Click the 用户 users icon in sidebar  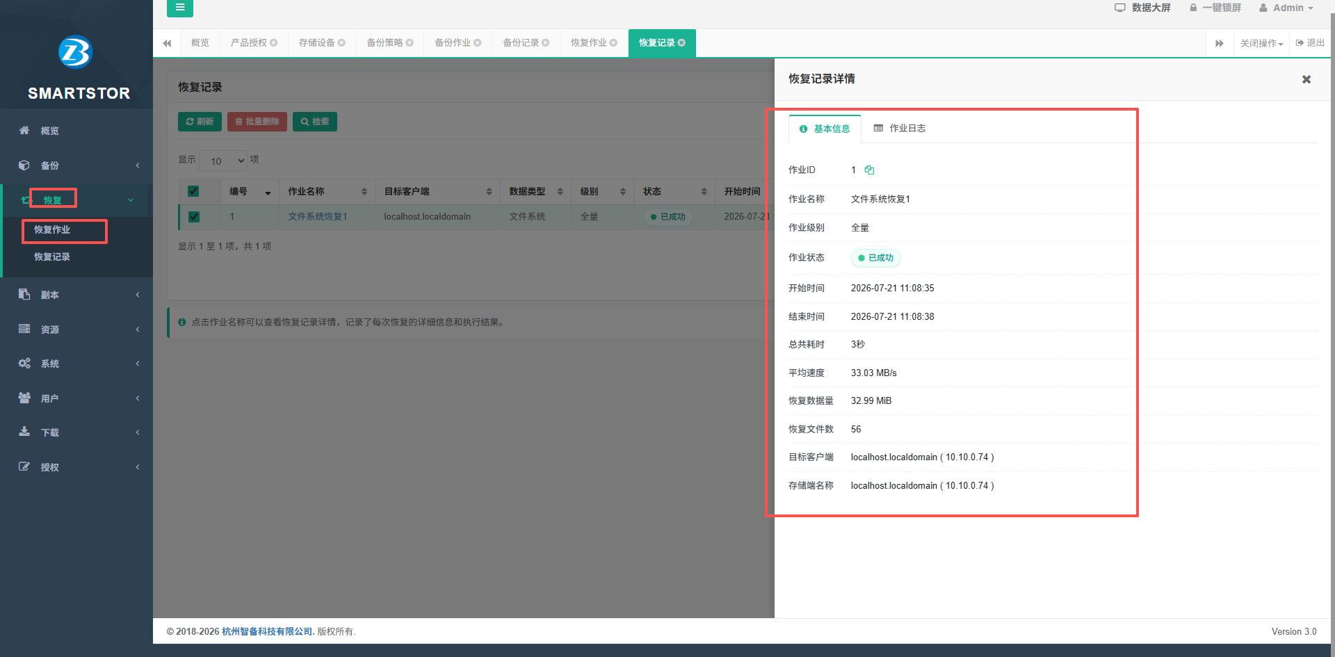point(24,398)
